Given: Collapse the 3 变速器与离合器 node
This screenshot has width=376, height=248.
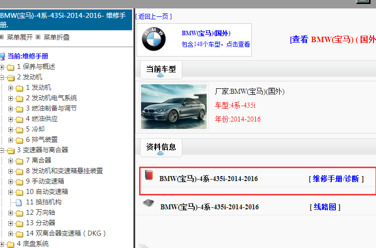Looking at the screenshot, I should (2, 150).
